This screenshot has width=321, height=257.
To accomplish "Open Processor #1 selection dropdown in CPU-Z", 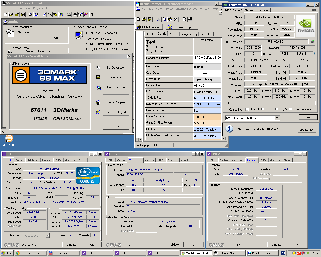I will pos(47,236).
